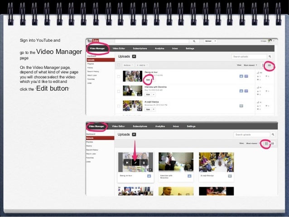The width and height of the screenshot is (289, 217).
Task: Open Analytics tab in lower screenshot
Action: pyautogui.click(x=160, y=126)
